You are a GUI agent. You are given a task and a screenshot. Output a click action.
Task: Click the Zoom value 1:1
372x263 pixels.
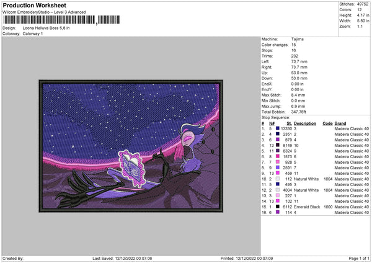pyautogui.click(x=360, y=26)
